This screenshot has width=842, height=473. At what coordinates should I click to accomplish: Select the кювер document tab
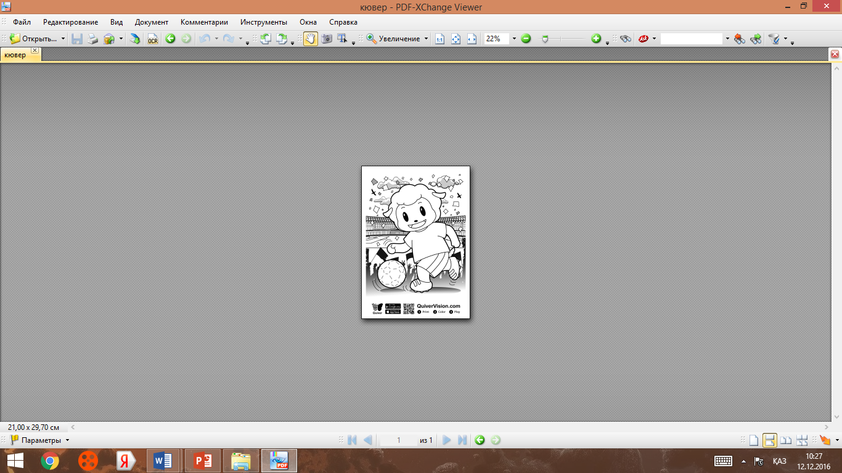[15, 55]
